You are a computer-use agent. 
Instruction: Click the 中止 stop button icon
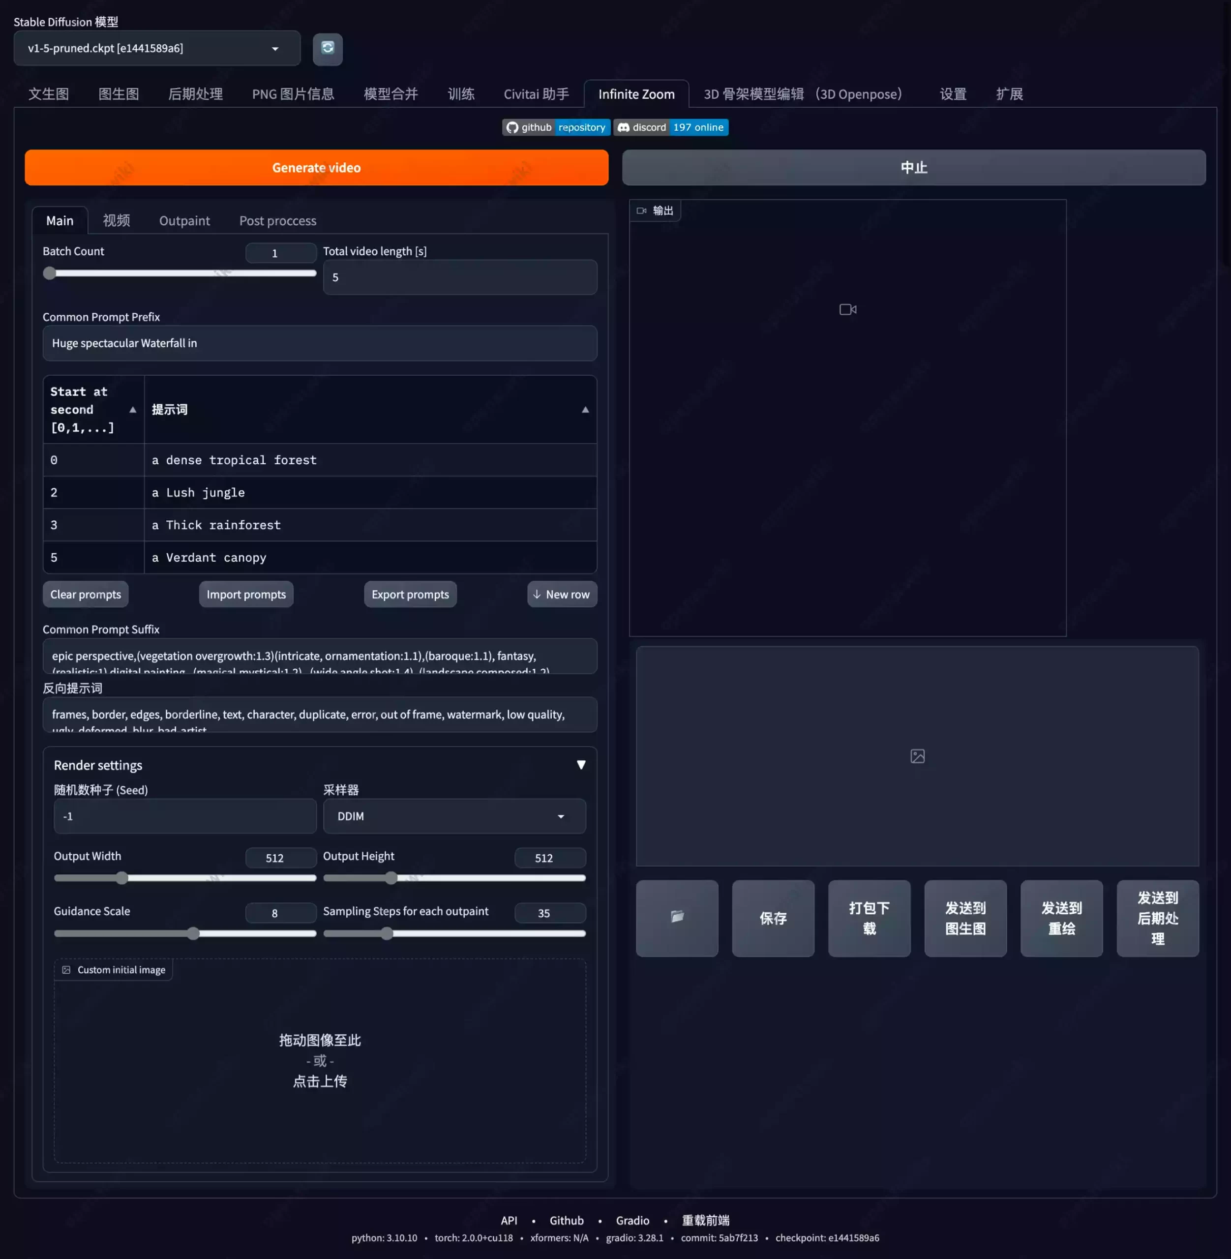click(914, 167)
